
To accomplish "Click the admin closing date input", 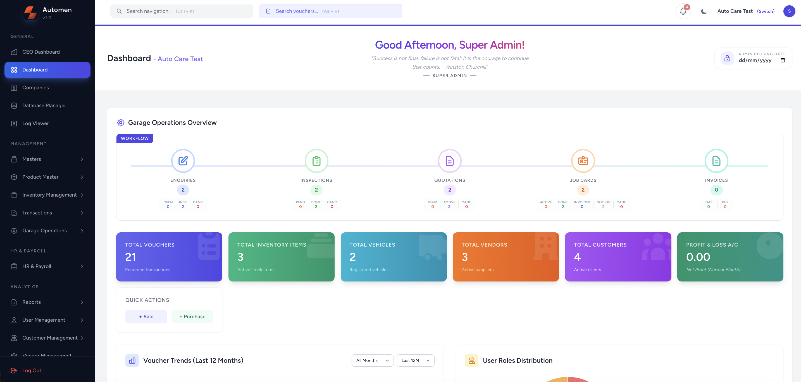I will click(x=762, y=60).
